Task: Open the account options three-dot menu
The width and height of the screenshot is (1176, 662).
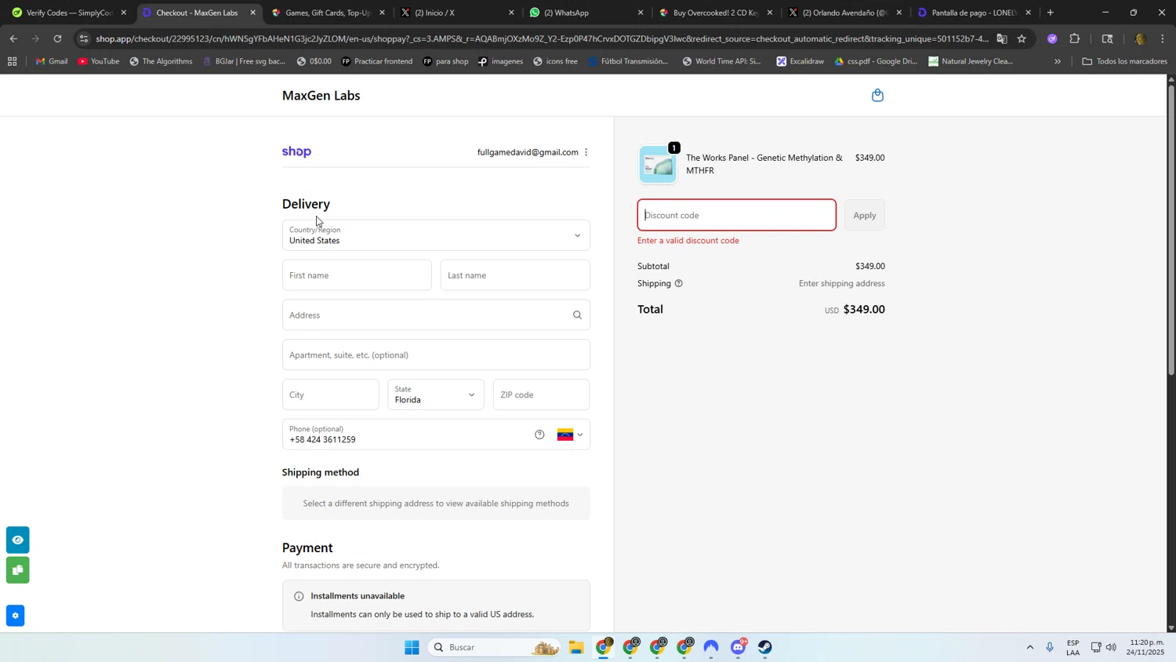Action: (586, 152)
